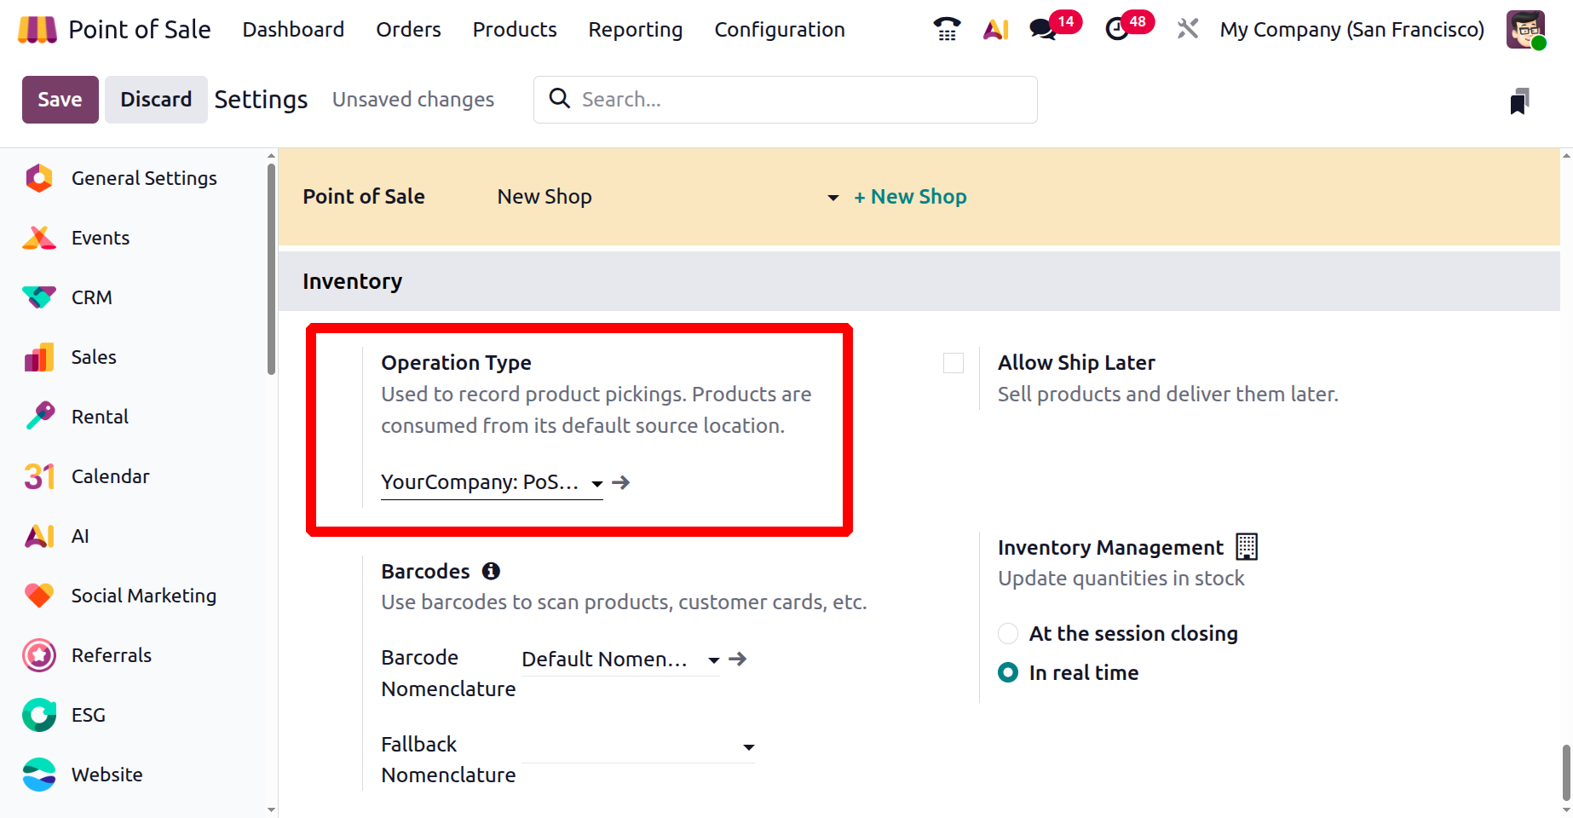The image size is (1573, 818).
Task: Open the activities clock icon
Action: click(x=1116, y=30)
